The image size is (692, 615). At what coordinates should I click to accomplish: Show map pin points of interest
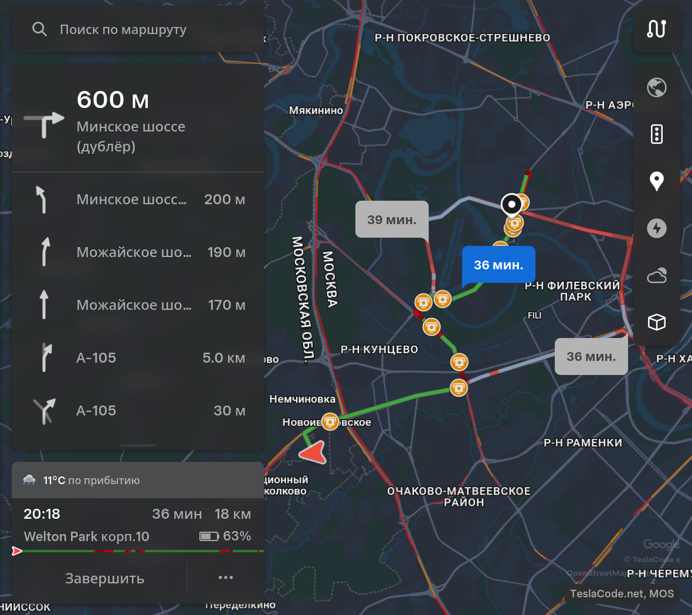pyautogui.click(x=656, y=181)
